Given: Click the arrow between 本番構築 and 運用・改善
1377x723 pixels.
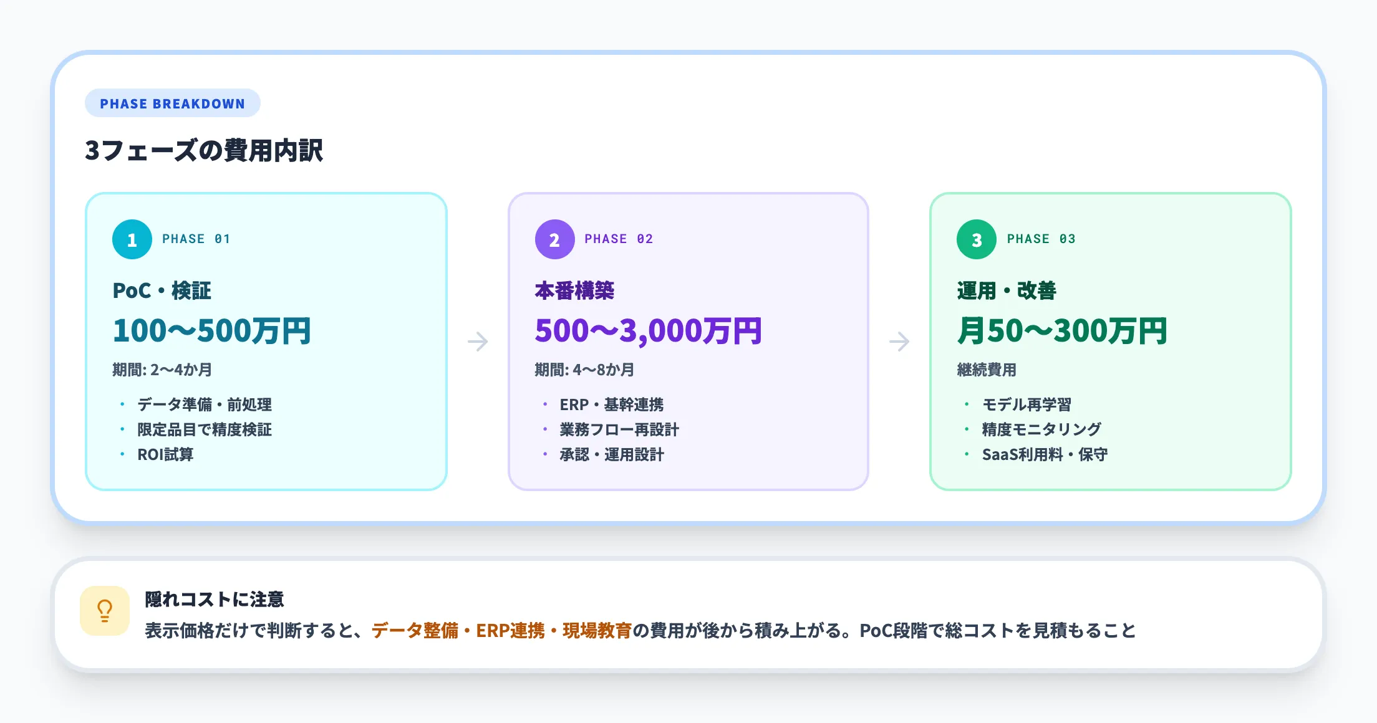Looking at the screenshot, I should pyautogui.click(x=899, y=340).
